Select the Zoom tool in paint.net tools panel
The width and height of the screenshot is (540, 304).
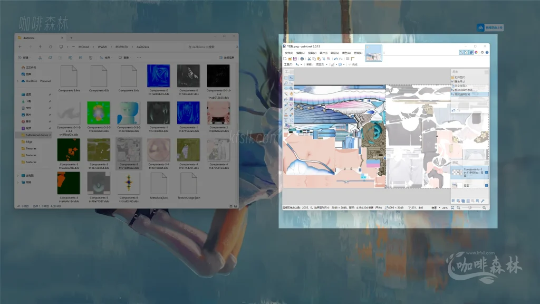click(291, 89)
